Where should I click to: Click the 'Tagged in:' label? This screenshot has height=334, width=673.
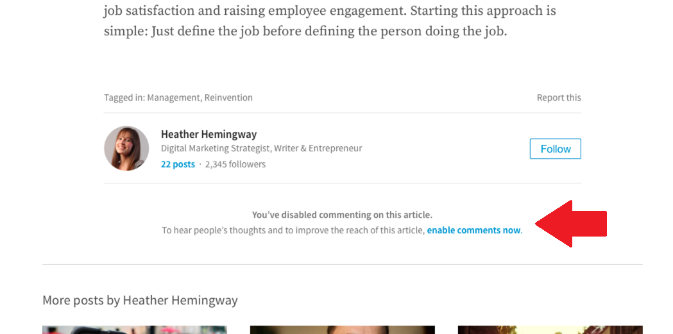click(124, 97)
